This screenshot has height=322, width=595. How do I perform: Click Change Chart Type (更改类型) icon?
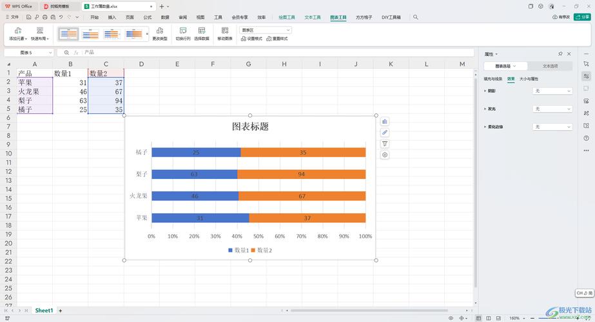pos(160,31)
